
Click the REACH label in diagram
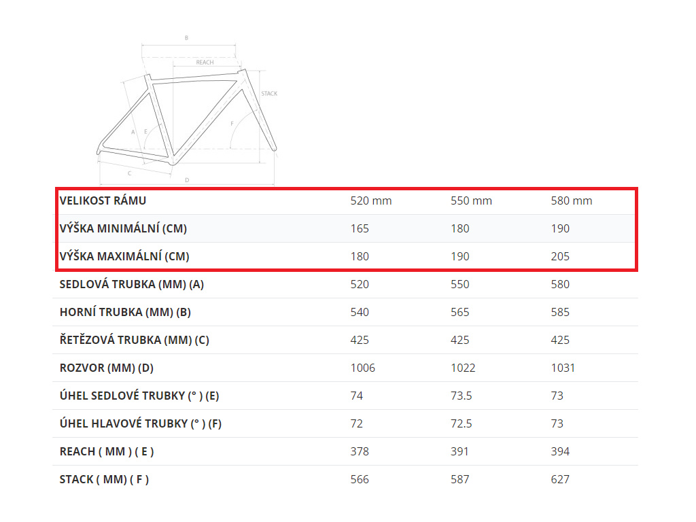click(205, 63)
